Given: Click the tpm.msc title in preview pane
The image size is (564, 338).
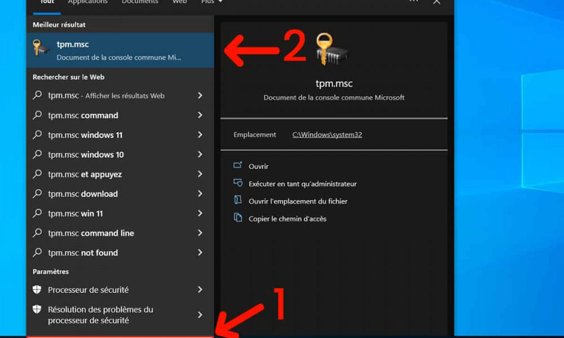Looking at the screenshot, I should point(334,83).
